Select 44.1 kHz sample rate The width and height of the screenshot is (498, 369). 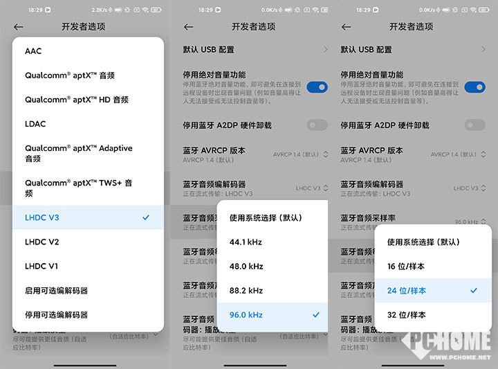273,242
